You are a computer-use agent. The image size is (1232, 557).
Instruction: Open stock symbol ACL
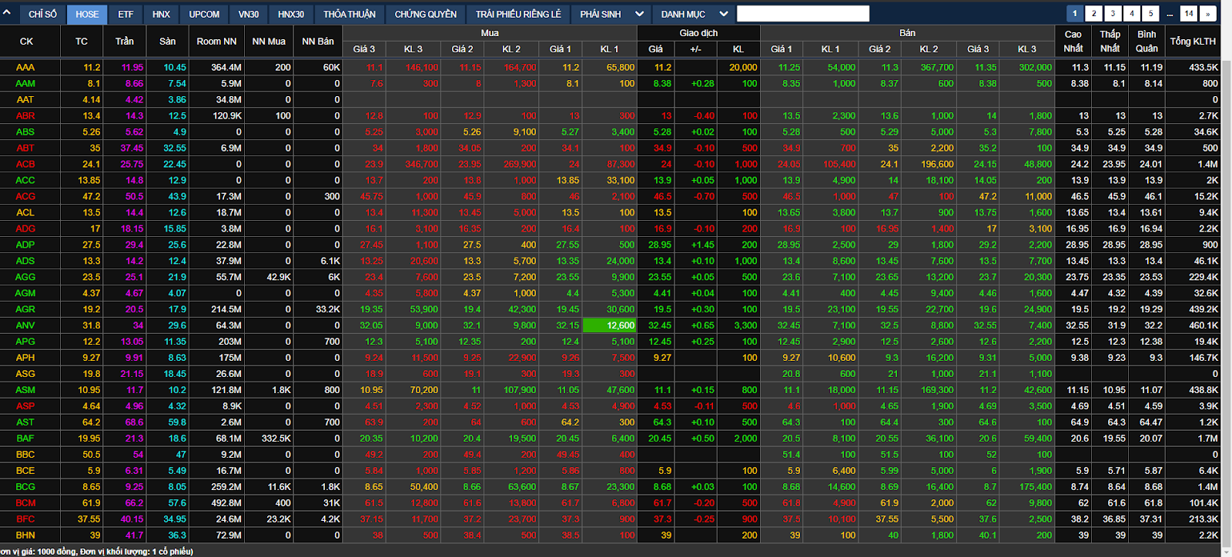tap(25, 213)
